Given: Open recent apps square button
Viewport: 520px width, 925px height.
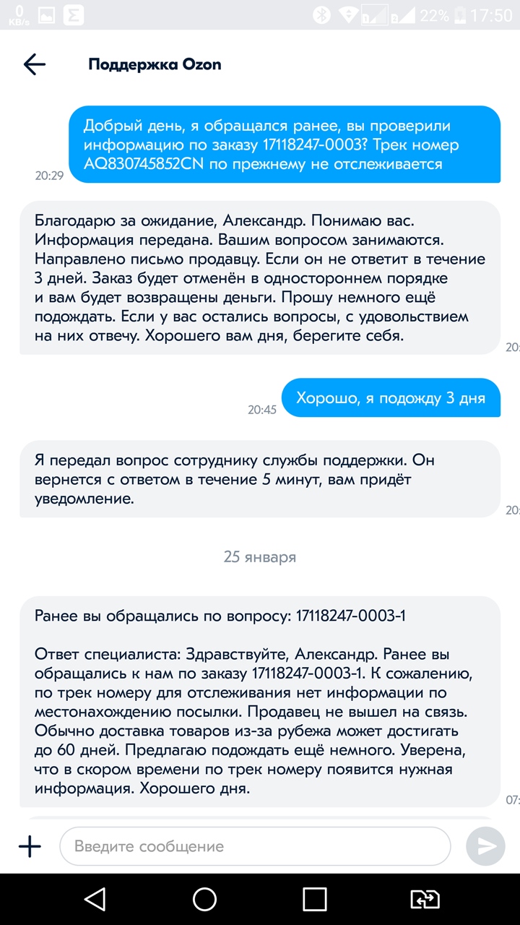Looking at the screenshot, I should [x=314, y=898].
